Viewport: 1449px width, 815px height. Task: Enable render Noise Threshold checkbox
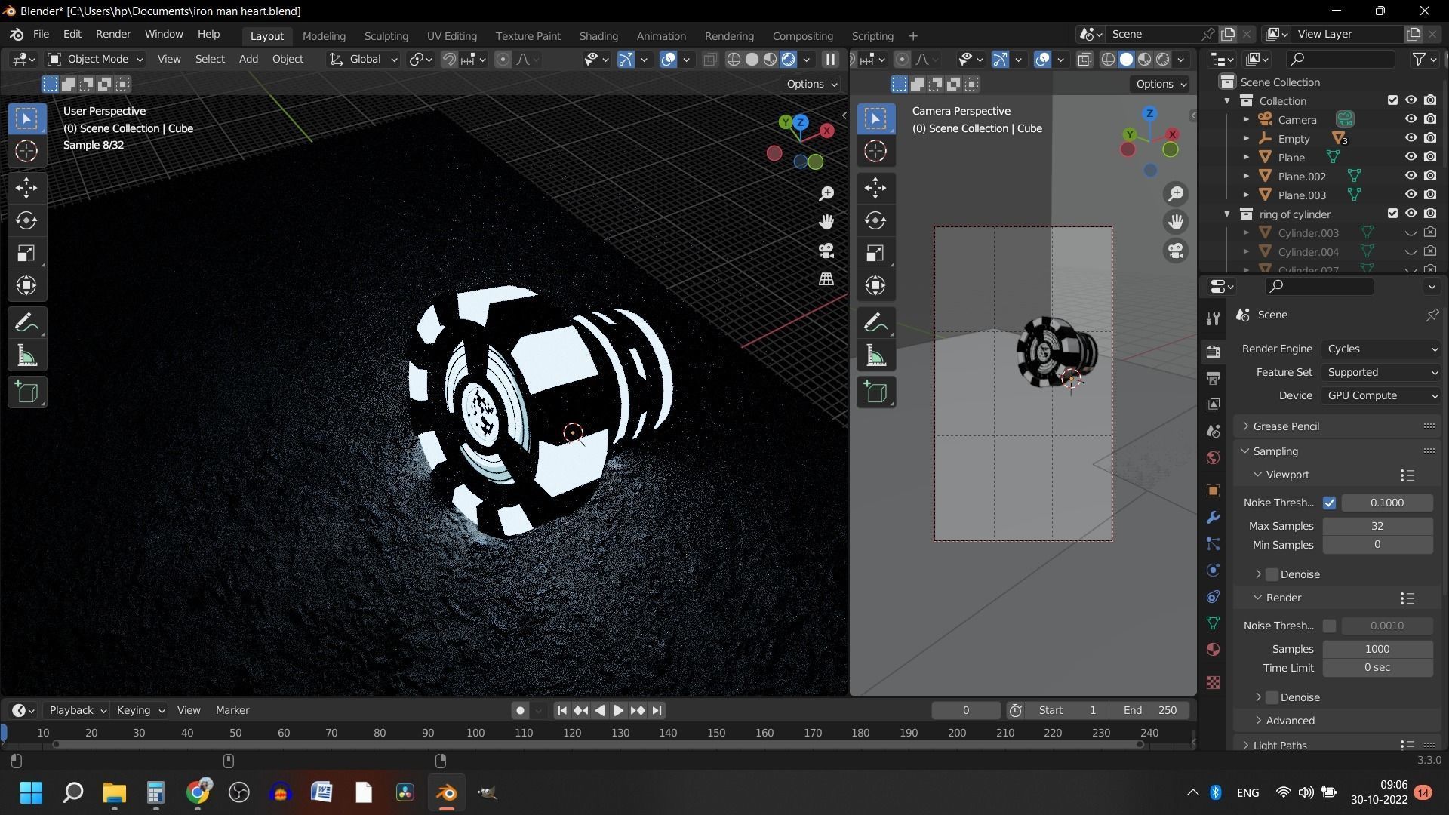click(x=1329, y=626)
